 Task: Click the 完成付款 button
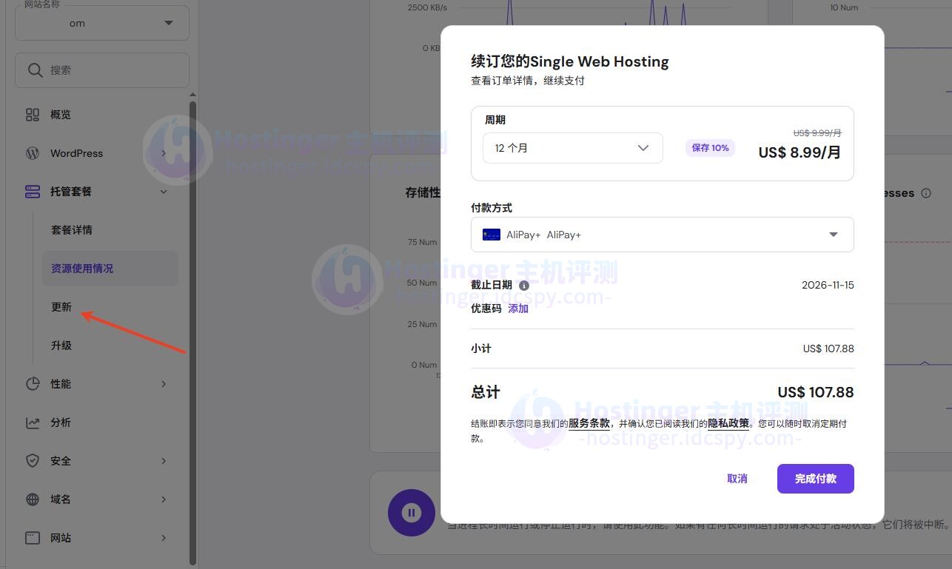point(815,479)
